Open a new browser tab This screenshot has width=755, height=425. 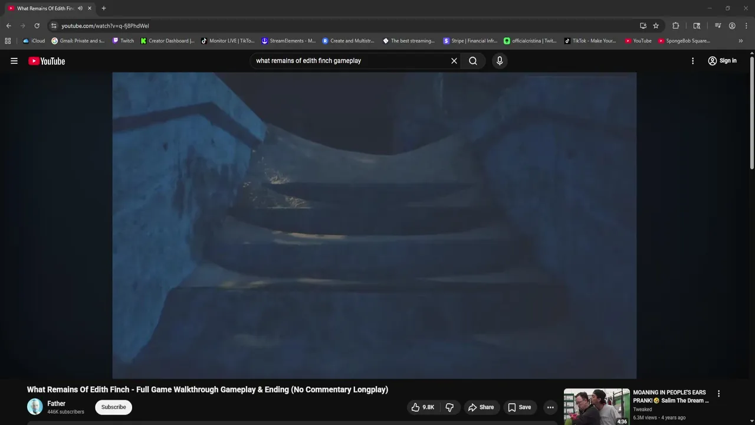[x=103, y=8]
